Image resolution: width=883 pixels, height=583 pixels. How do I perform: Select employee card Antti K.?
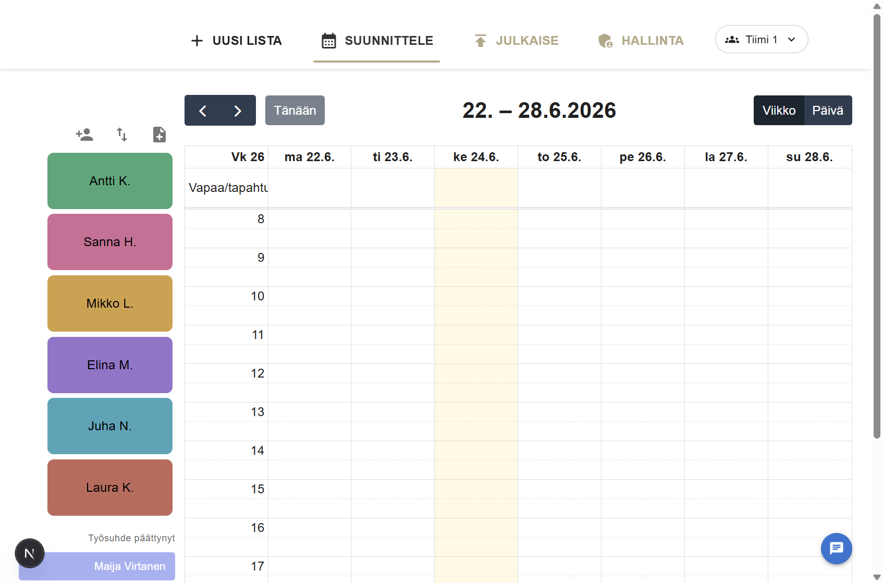click(x=110, y=181)
